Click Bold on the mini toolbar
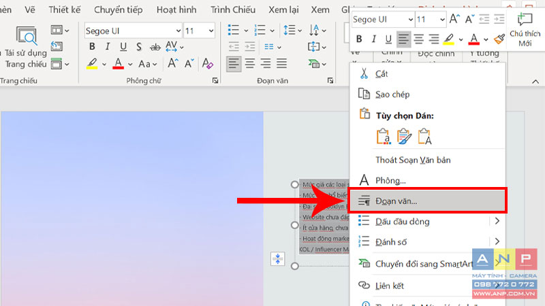545x306 pixels. [359, 39]
